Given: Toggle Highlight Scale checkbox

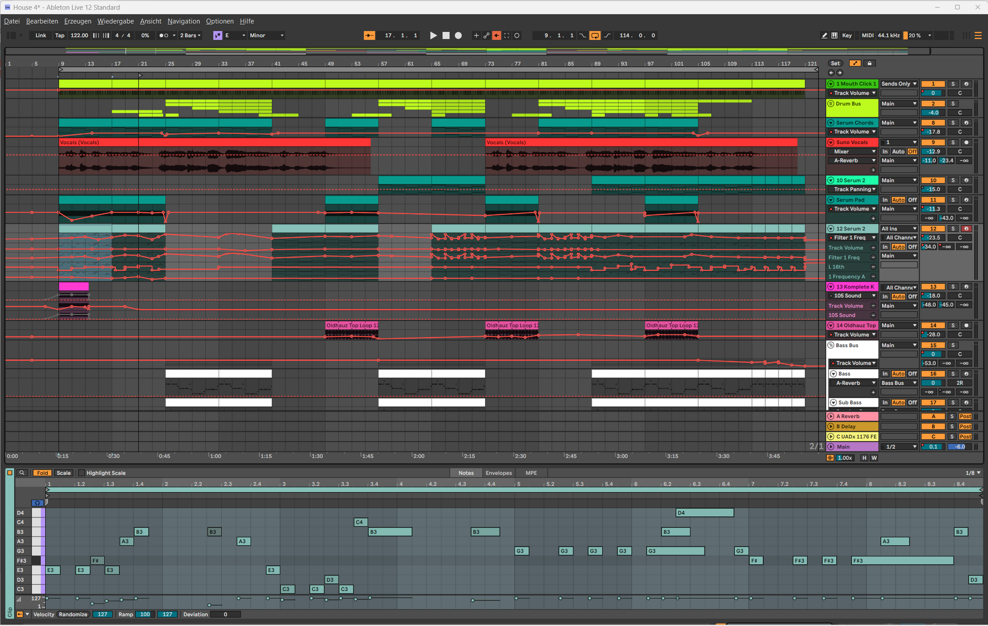Looking at the screenshot, I should [x=81, y=473].
